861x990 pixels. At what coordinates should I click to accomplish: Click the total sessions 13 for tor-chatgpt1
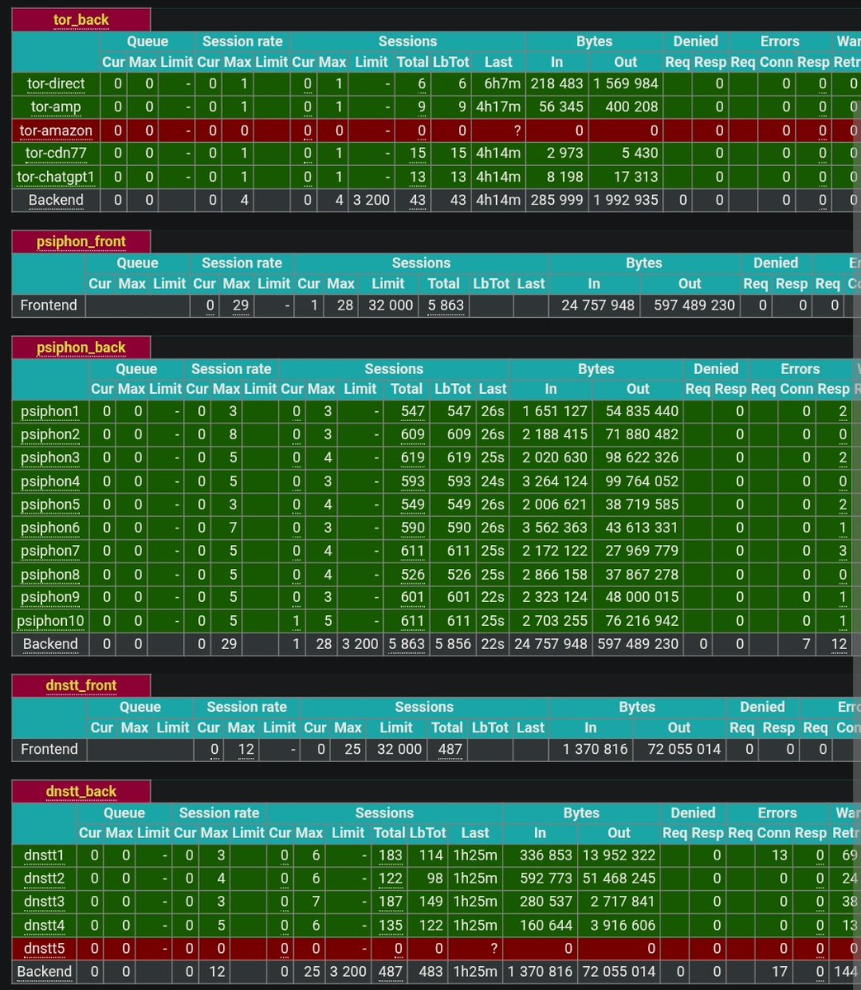click(x=418, y=177)
